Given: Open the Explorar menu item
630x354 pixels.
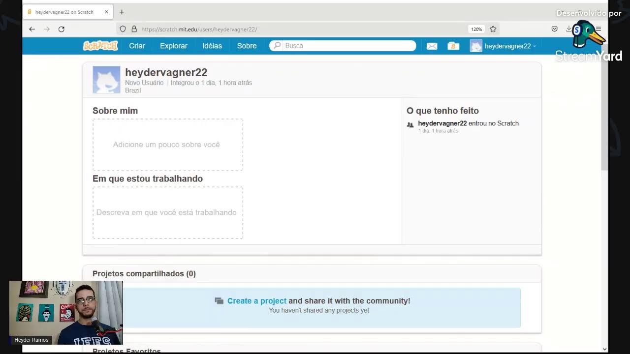Looking at the screenshot, I should [174, 46].
